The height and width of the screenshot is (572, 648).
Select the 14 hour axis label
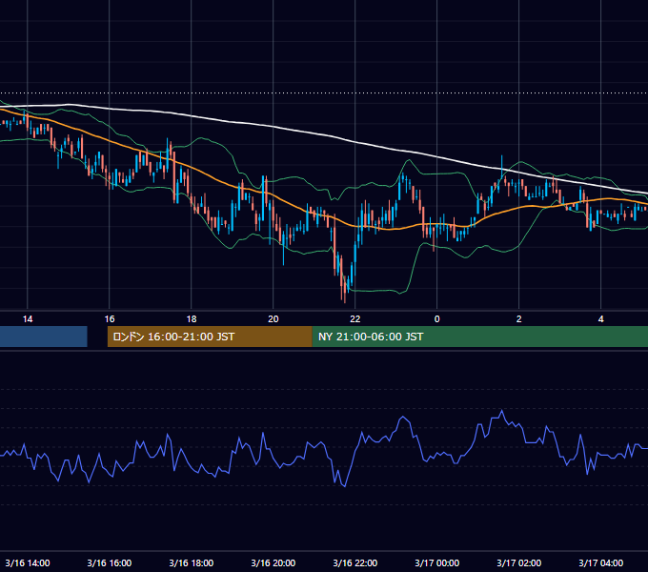coord(28,319)
